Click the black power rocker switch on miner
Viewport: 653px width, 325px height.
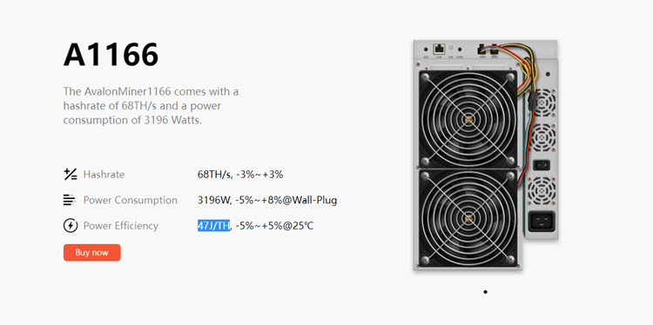coord(542,165)
